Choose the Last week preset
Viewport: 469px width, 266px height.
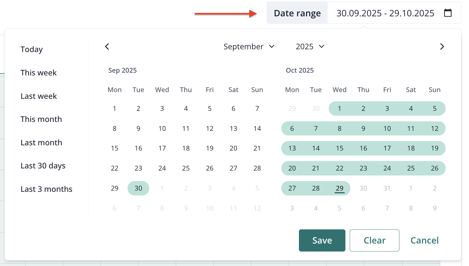39,96
